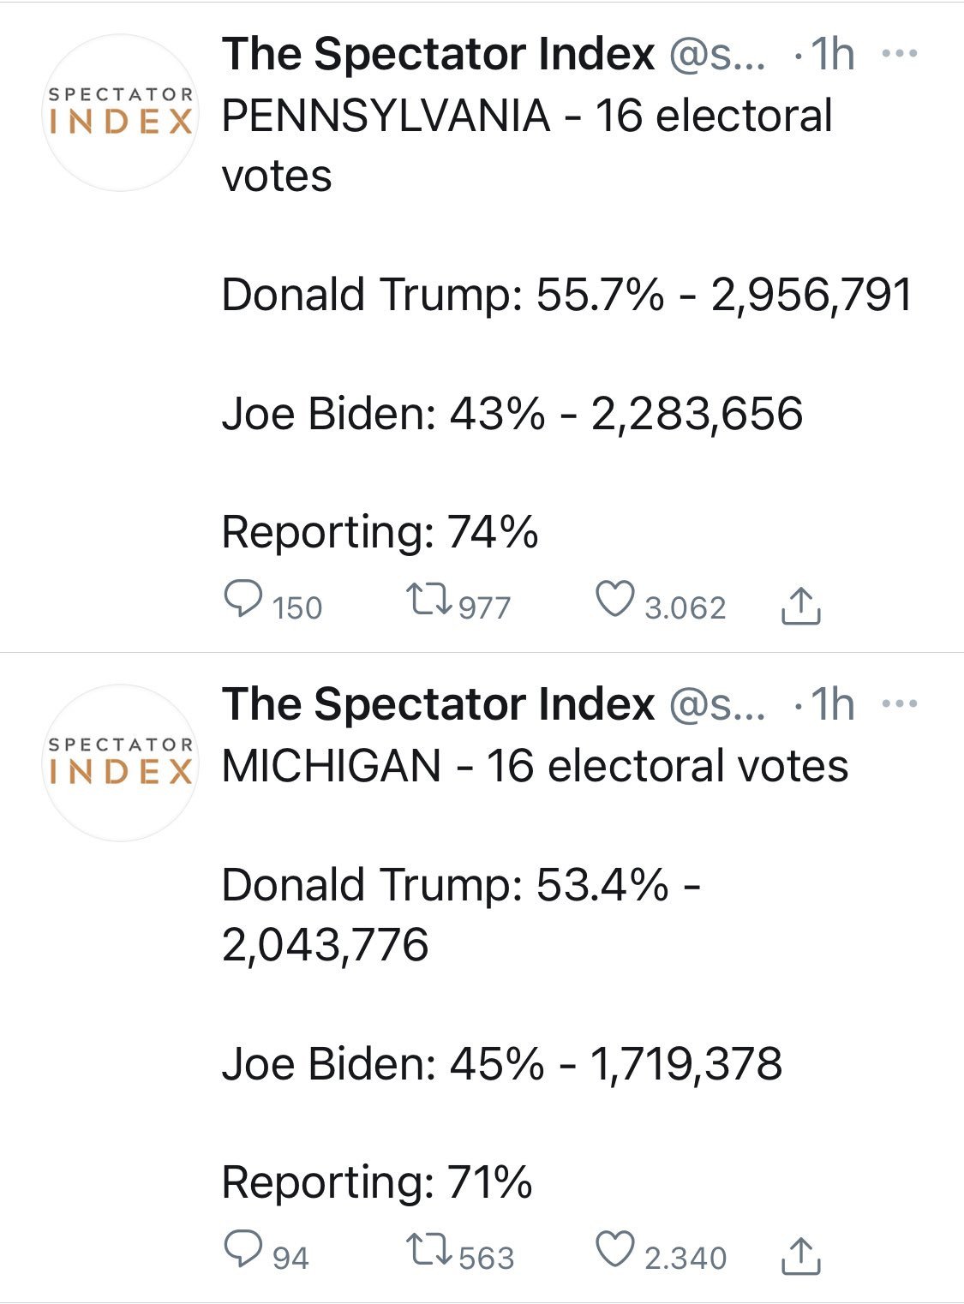The width and height of the screenshot is (964, 1304).
Task: Open the 1h timestamp of Michigan tweet
Action: pos(833,705)
